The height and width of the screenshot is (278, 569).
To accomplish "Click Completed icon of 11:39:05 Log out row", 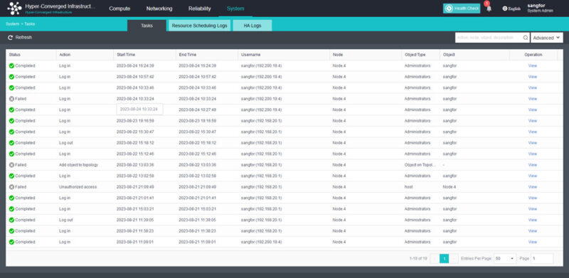I will [11, 220].
